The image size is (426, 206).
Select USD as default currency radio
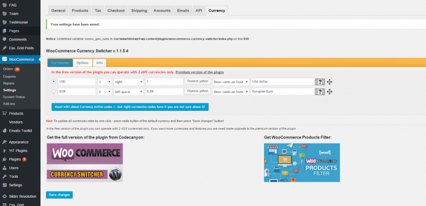[53, 81]
